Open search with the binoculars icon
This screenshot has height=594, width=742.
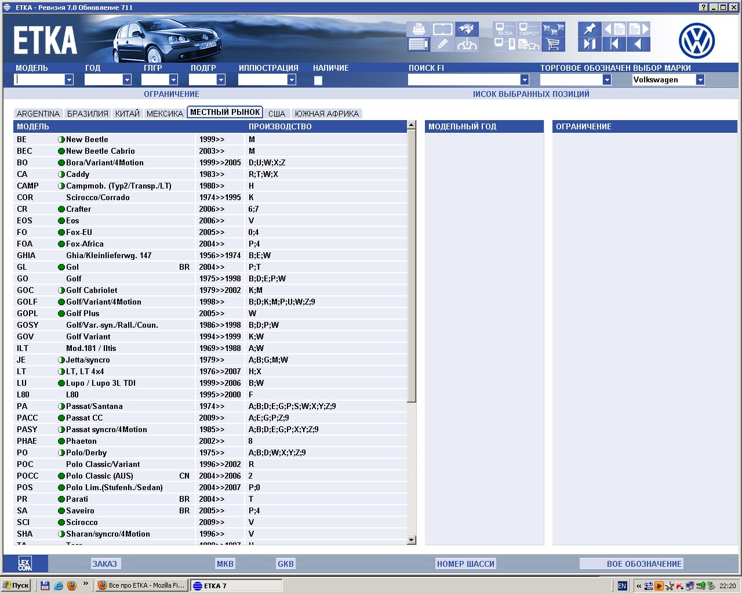pos(467,29)
